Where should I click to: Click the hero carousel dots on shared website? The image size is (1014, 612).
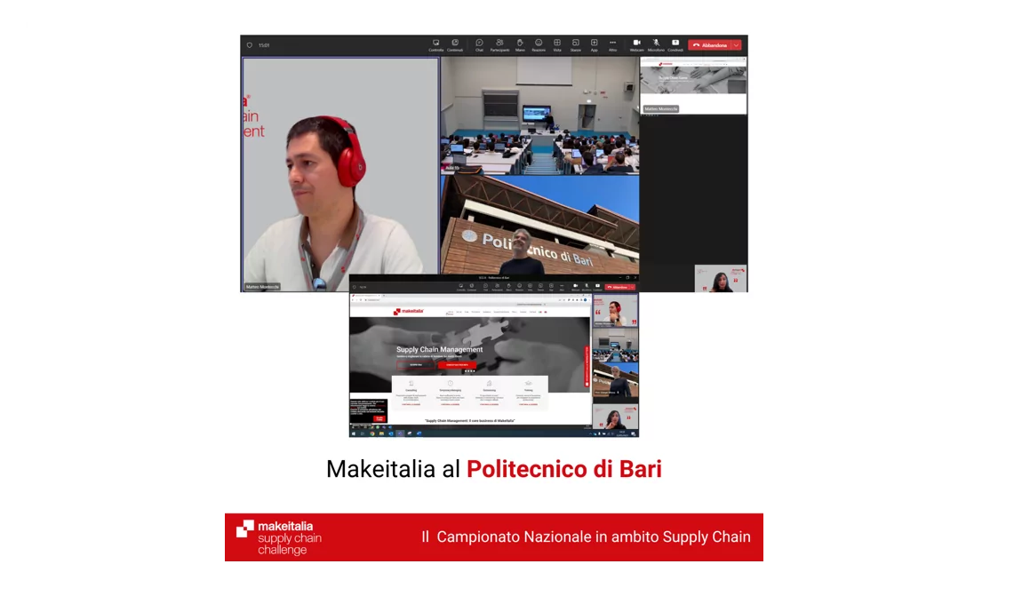click(x=470, y=371)
